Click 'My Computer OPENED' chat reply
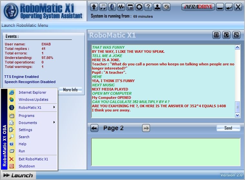Viewport: 245px width, 180px height. point(111,98)
